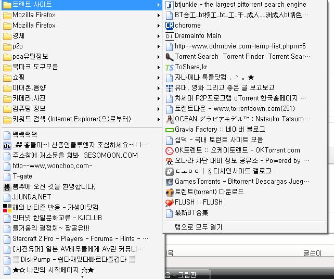Click the 경제 folder icon

7,36
